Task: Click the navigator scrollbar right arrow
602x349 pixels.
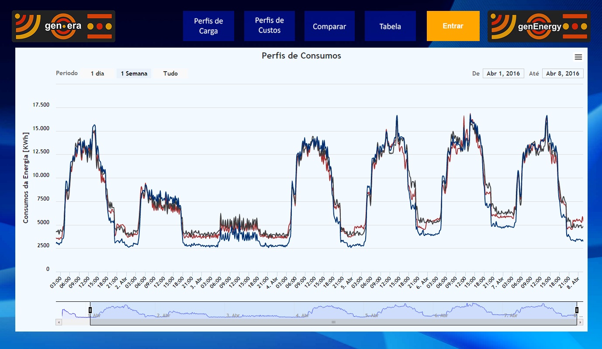Action: tap(580, 322)
